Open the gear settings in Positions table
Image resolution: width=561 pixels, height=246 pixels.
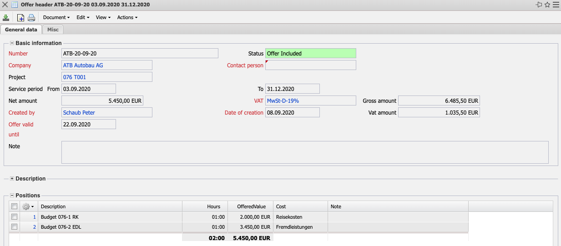click(28, 206)
